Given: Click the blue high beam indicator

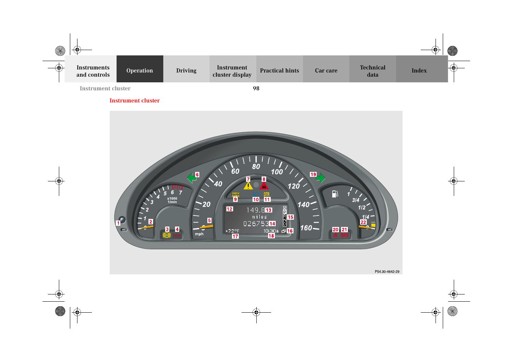Looking at the screenshot, I should [256, 195].
